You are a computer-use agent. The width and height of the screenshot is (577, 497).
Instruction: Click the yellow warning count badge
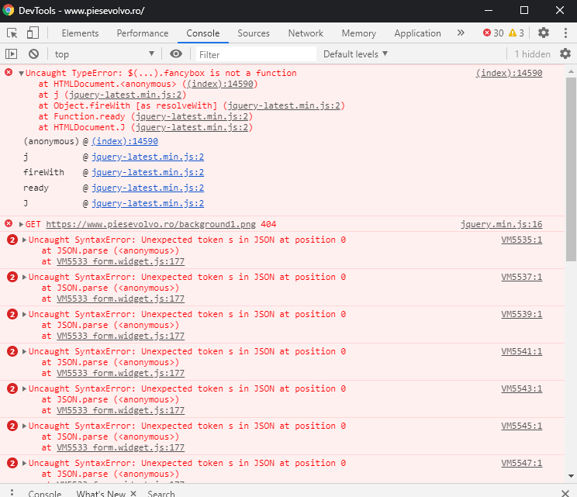(517, 33)
